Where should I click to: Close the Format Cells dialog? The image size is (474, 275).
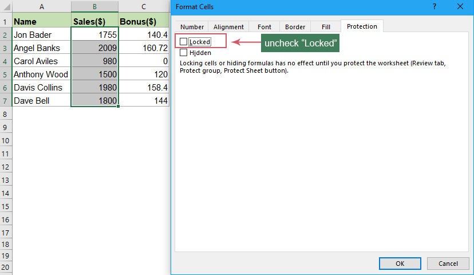460,7
